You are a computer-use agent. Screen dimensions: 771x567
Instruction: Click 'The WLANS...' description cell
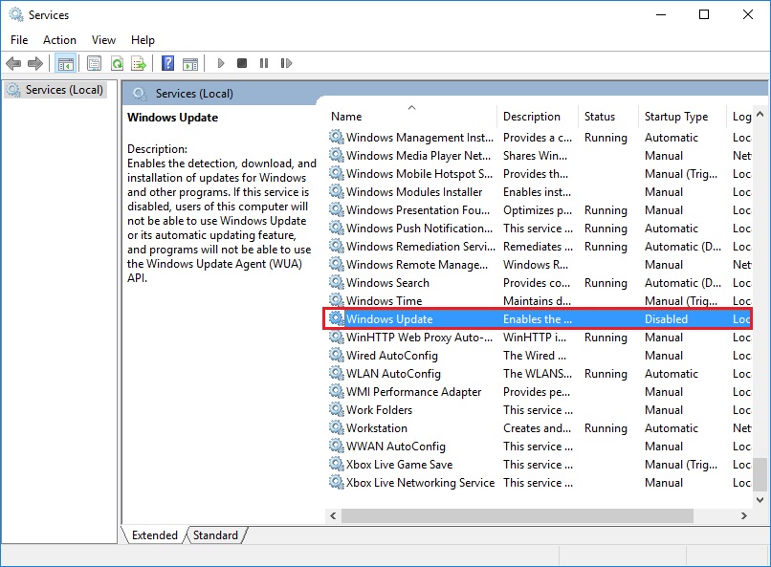pos(538,374)
